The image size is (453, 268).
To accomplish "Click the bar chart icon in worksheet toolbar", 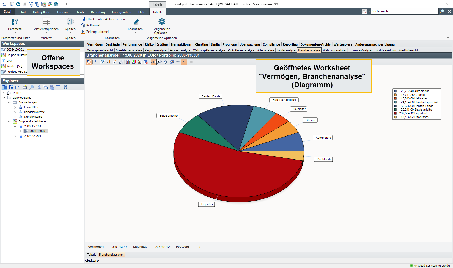I will click(128, 62).
